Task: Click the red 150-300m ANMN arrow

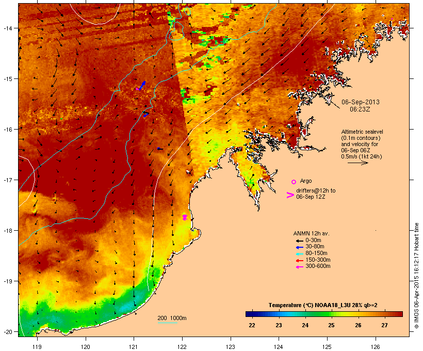Action: point(299,261)
